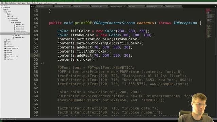The image size is (217, 122).
Task: Collapse the src folder arrow
Action: click(3, 10)
